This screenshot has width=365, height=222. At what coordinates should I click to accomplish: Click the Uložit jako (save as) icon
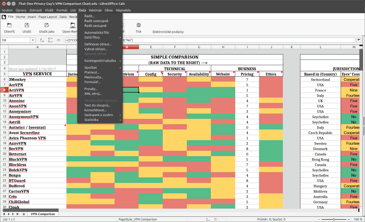(47, 25)
